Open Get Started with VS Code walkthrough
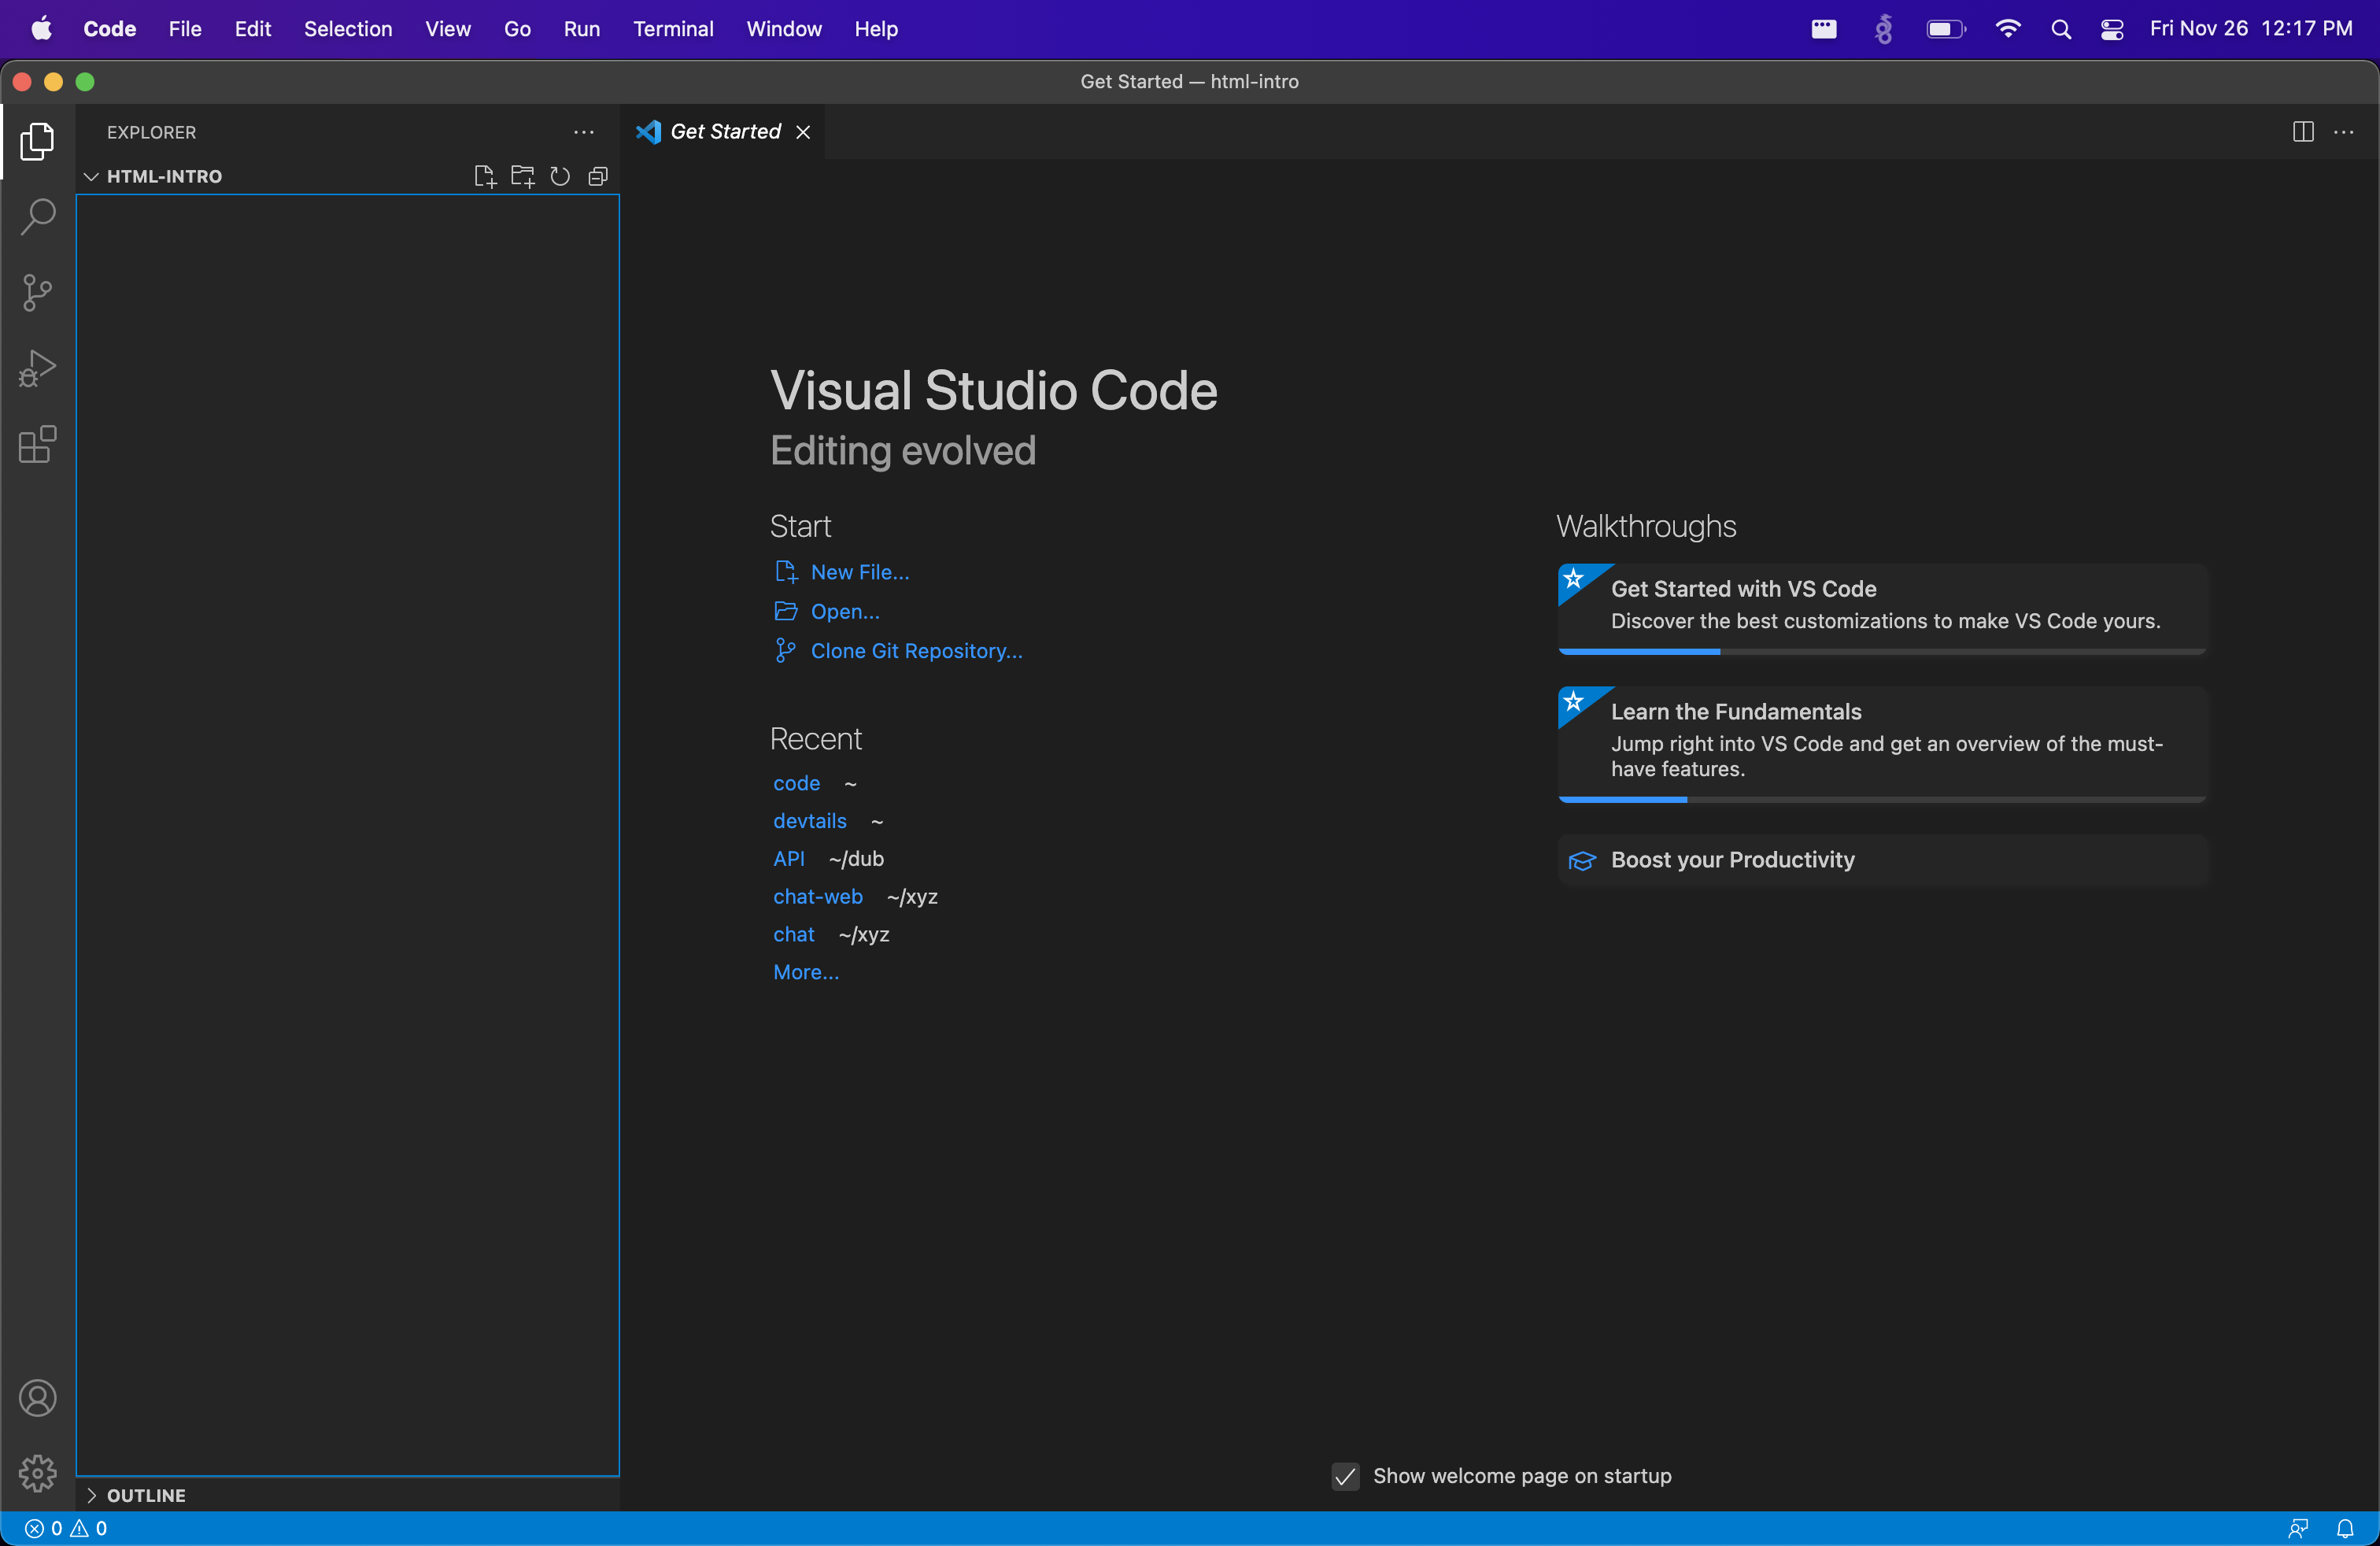 click(x=1882, y=609)
